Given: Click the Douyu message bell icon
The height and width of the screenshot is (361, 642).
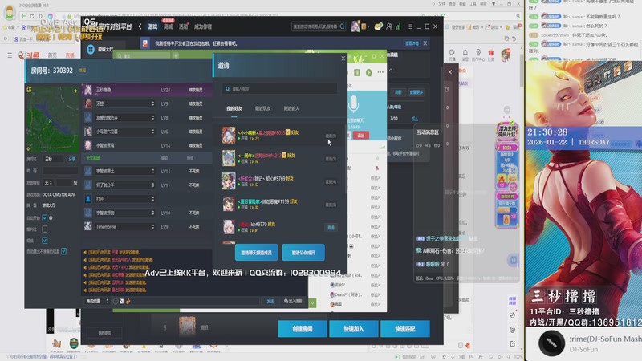Looking at the screenshot, I should pyautogui.click(x=465, y=53).
